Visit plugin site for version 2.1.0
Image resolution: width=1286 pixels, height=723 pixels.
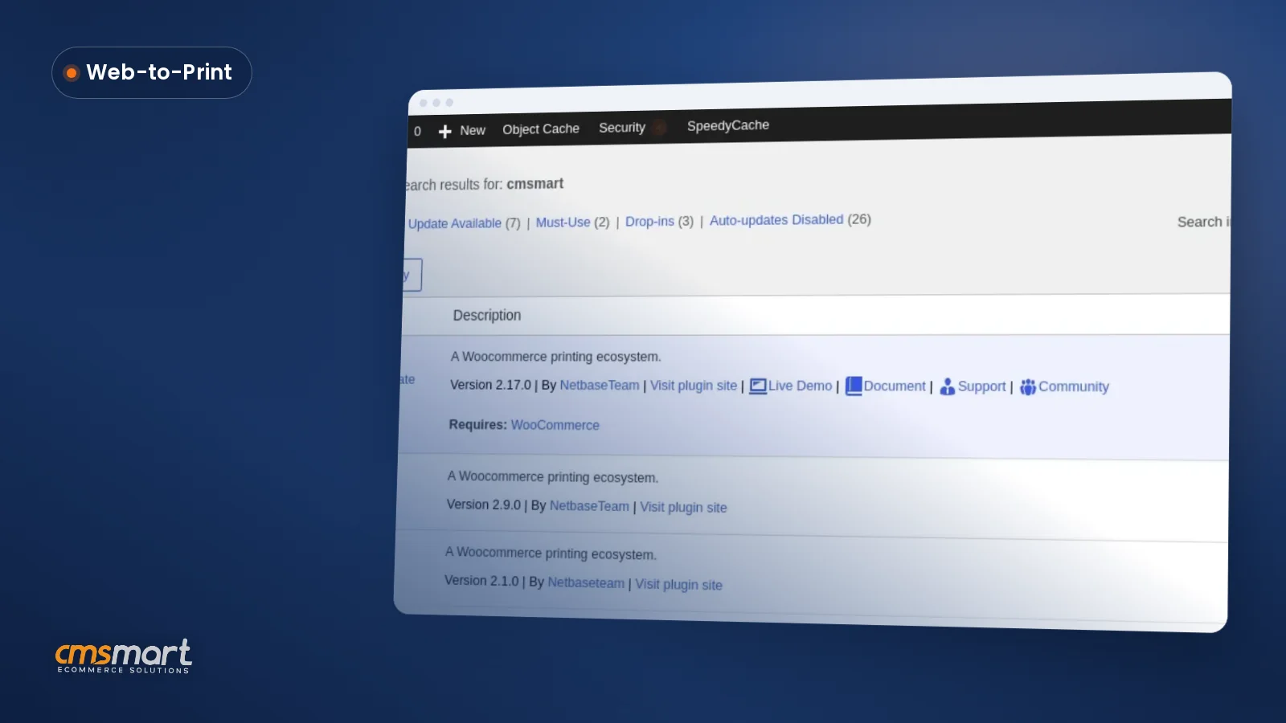tap(678, 585)
